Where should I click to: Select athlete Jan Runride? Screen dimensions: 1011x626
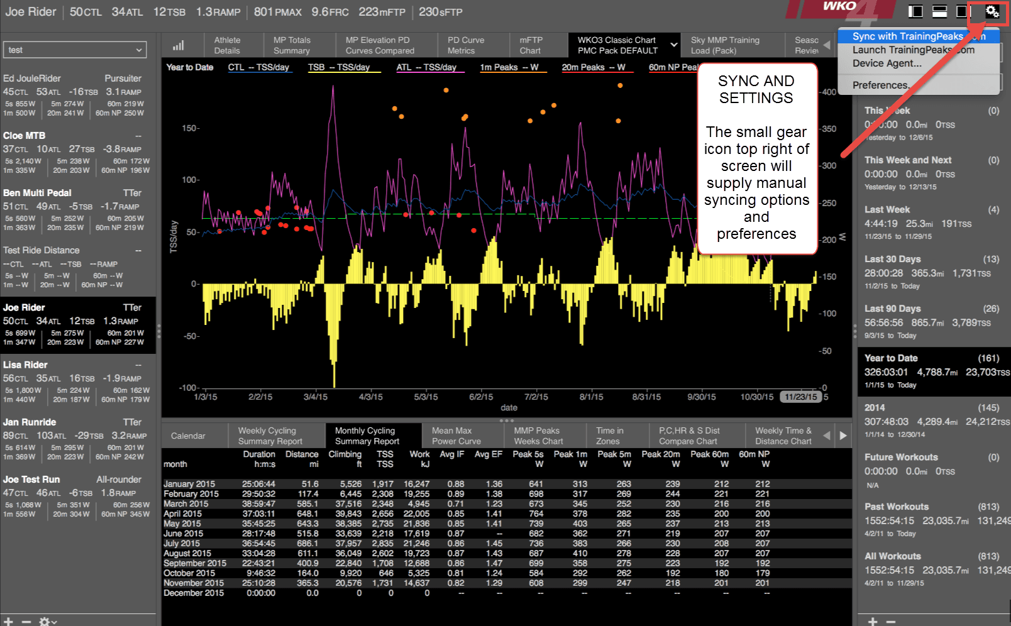pyautogui.click(x=77, y=439)
